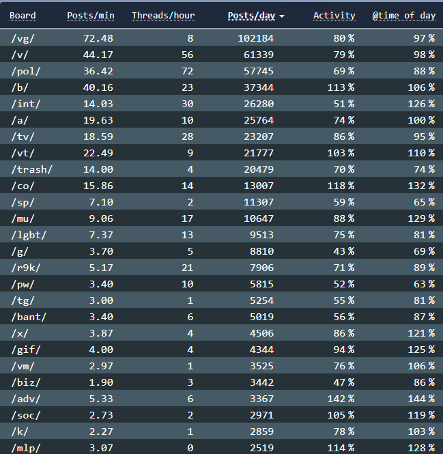Sort by Activity column header
443x454 pixels.
pyautogui.click(x=334, y=16)
